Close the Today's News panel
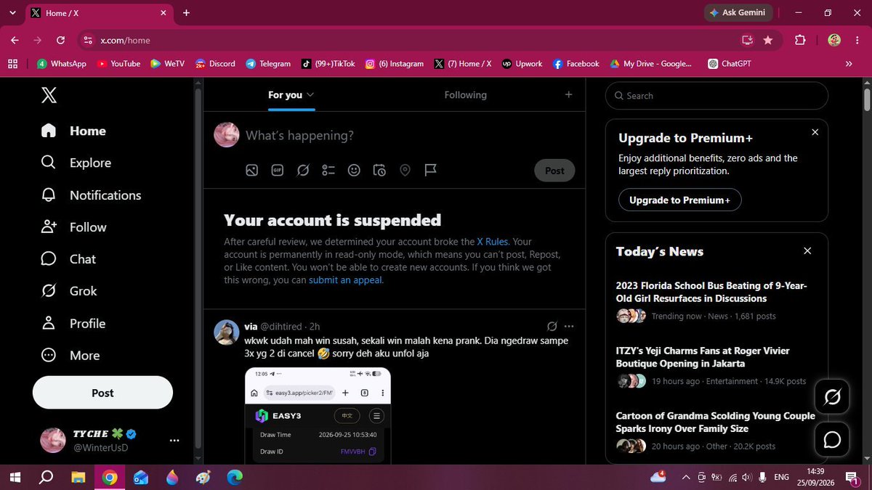872x490 pixels. tap(807, 251)
